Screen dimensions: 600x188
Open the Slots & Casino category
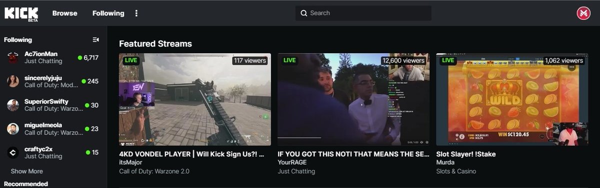pos(456,171)
